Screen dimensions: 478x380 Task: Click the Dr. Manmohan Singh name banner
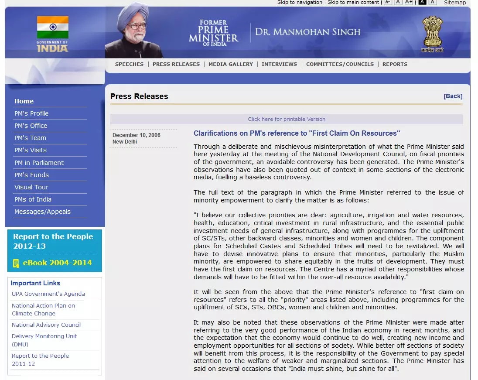[307, 32]
